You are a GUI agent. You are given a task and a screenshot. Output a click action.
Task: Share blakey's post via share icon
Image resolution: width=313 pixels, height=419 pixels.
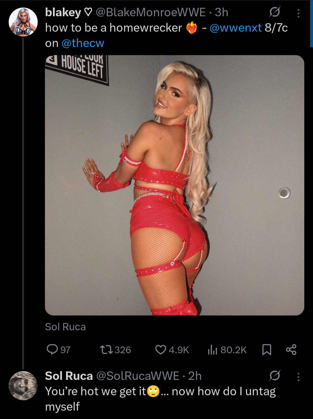291,350
